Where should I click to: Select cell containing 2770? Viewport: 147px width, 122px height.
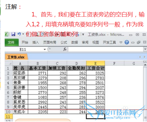click(x=38, y=92)
